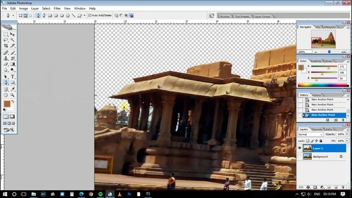This screenshot has width=352, height=198.
Task: Select the Lasso tool
Action: (x=6, y=40)
